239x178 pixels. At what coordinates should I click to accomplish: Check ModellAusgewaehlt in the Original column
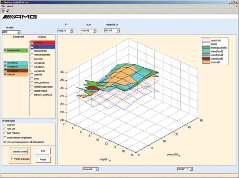coord(32,87)
